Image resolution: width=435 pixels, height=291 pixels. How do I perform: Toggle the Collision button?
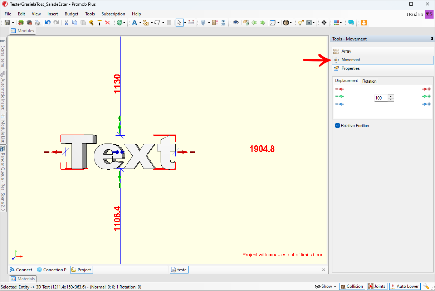click(352, 286)
